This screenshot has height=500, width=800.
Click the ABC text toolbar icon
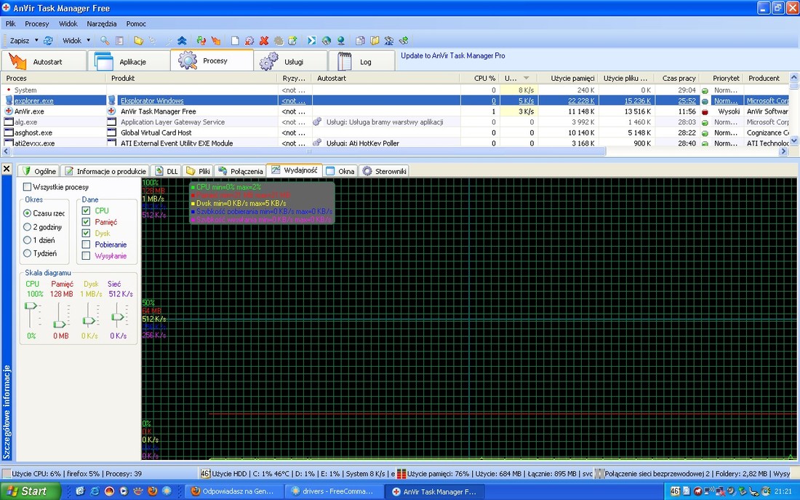click(x=389, y=40)
